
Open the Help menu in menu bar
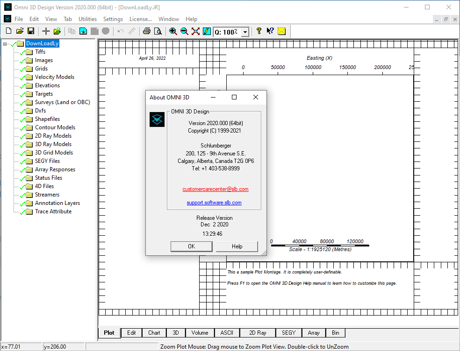pyautogui.click(x=191, y=19)
